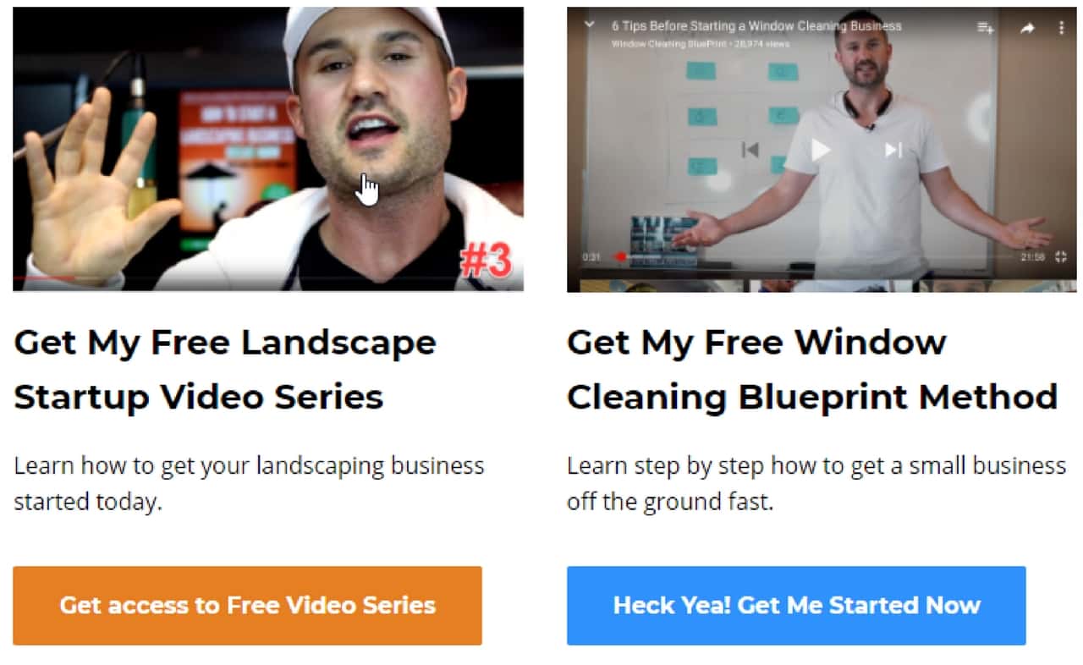Click 'Get access to Free Video Series'
This screenshot has width=1083, height=665.
point(247,606)
